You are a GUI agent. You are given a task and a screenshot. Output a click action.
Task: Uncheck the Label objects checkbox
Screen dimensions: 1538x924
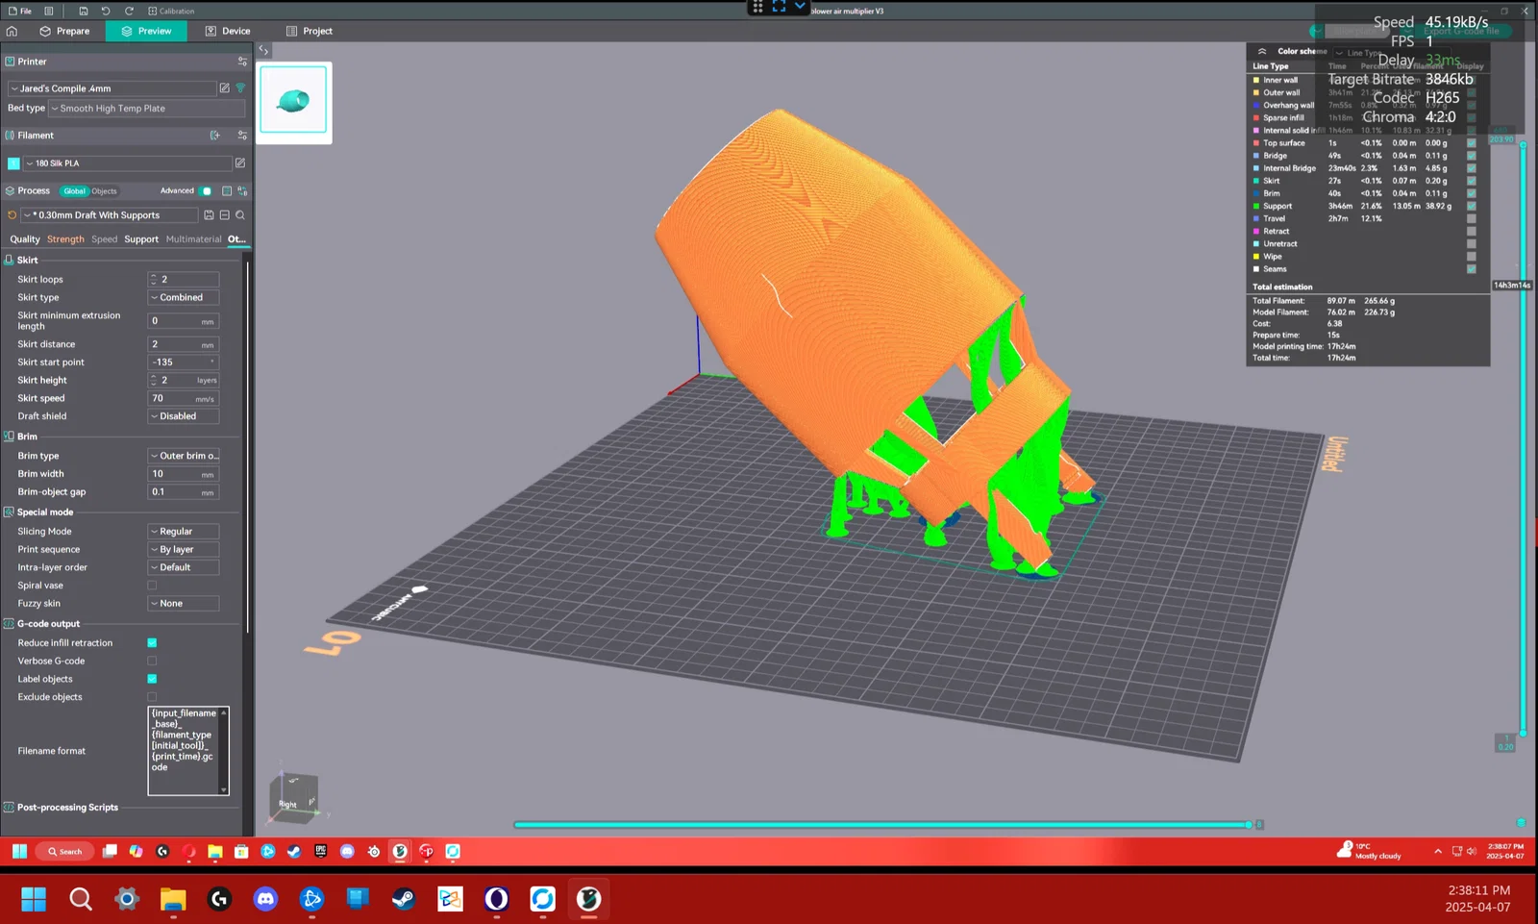coord(152,679)
